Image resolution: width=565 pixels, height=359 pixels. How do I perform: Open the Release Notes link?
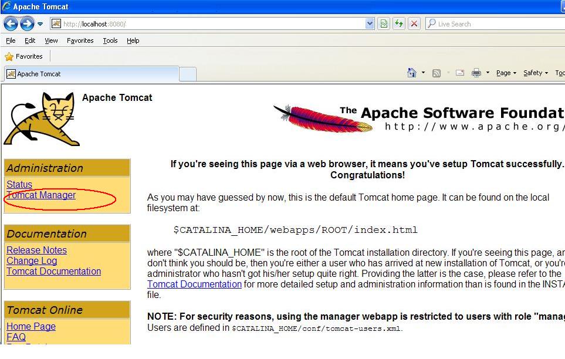[x=37, y=250]
